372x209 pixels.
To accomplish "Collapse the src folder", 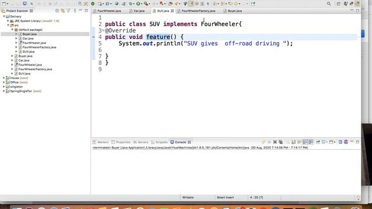I will coord(8,25).
